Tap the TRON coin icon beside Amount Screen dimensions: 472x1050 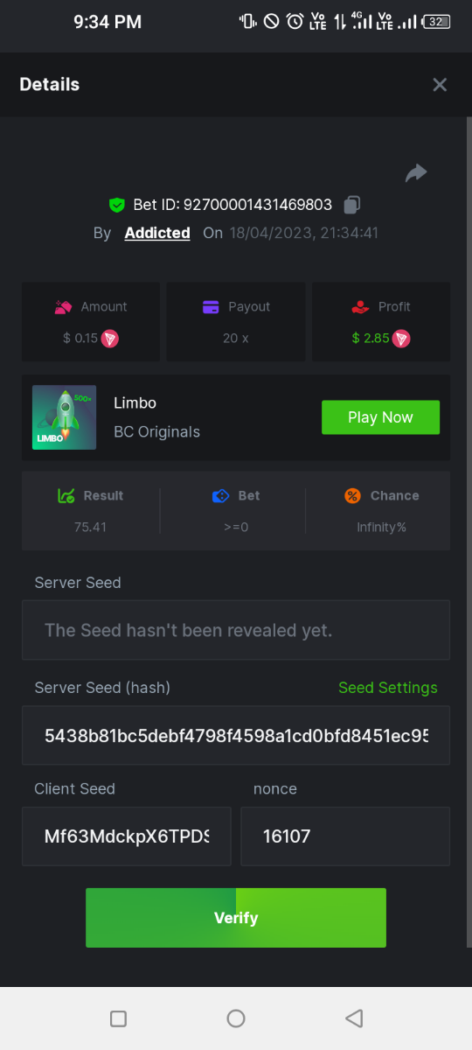point(110,338)
